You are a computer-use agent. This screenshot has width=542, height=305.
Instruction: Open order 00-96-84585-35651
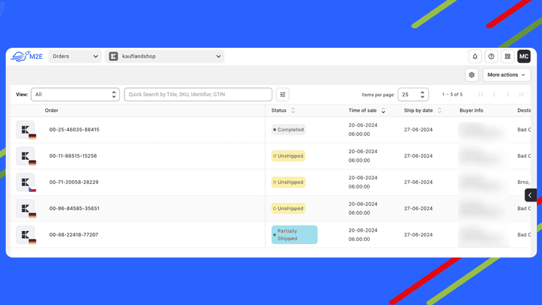point(75,209)
